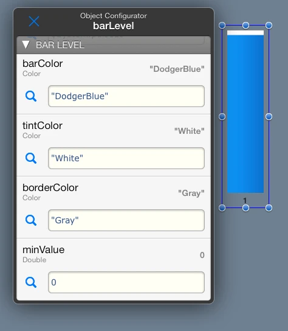Open the search picker for barColor

point(31,96)
